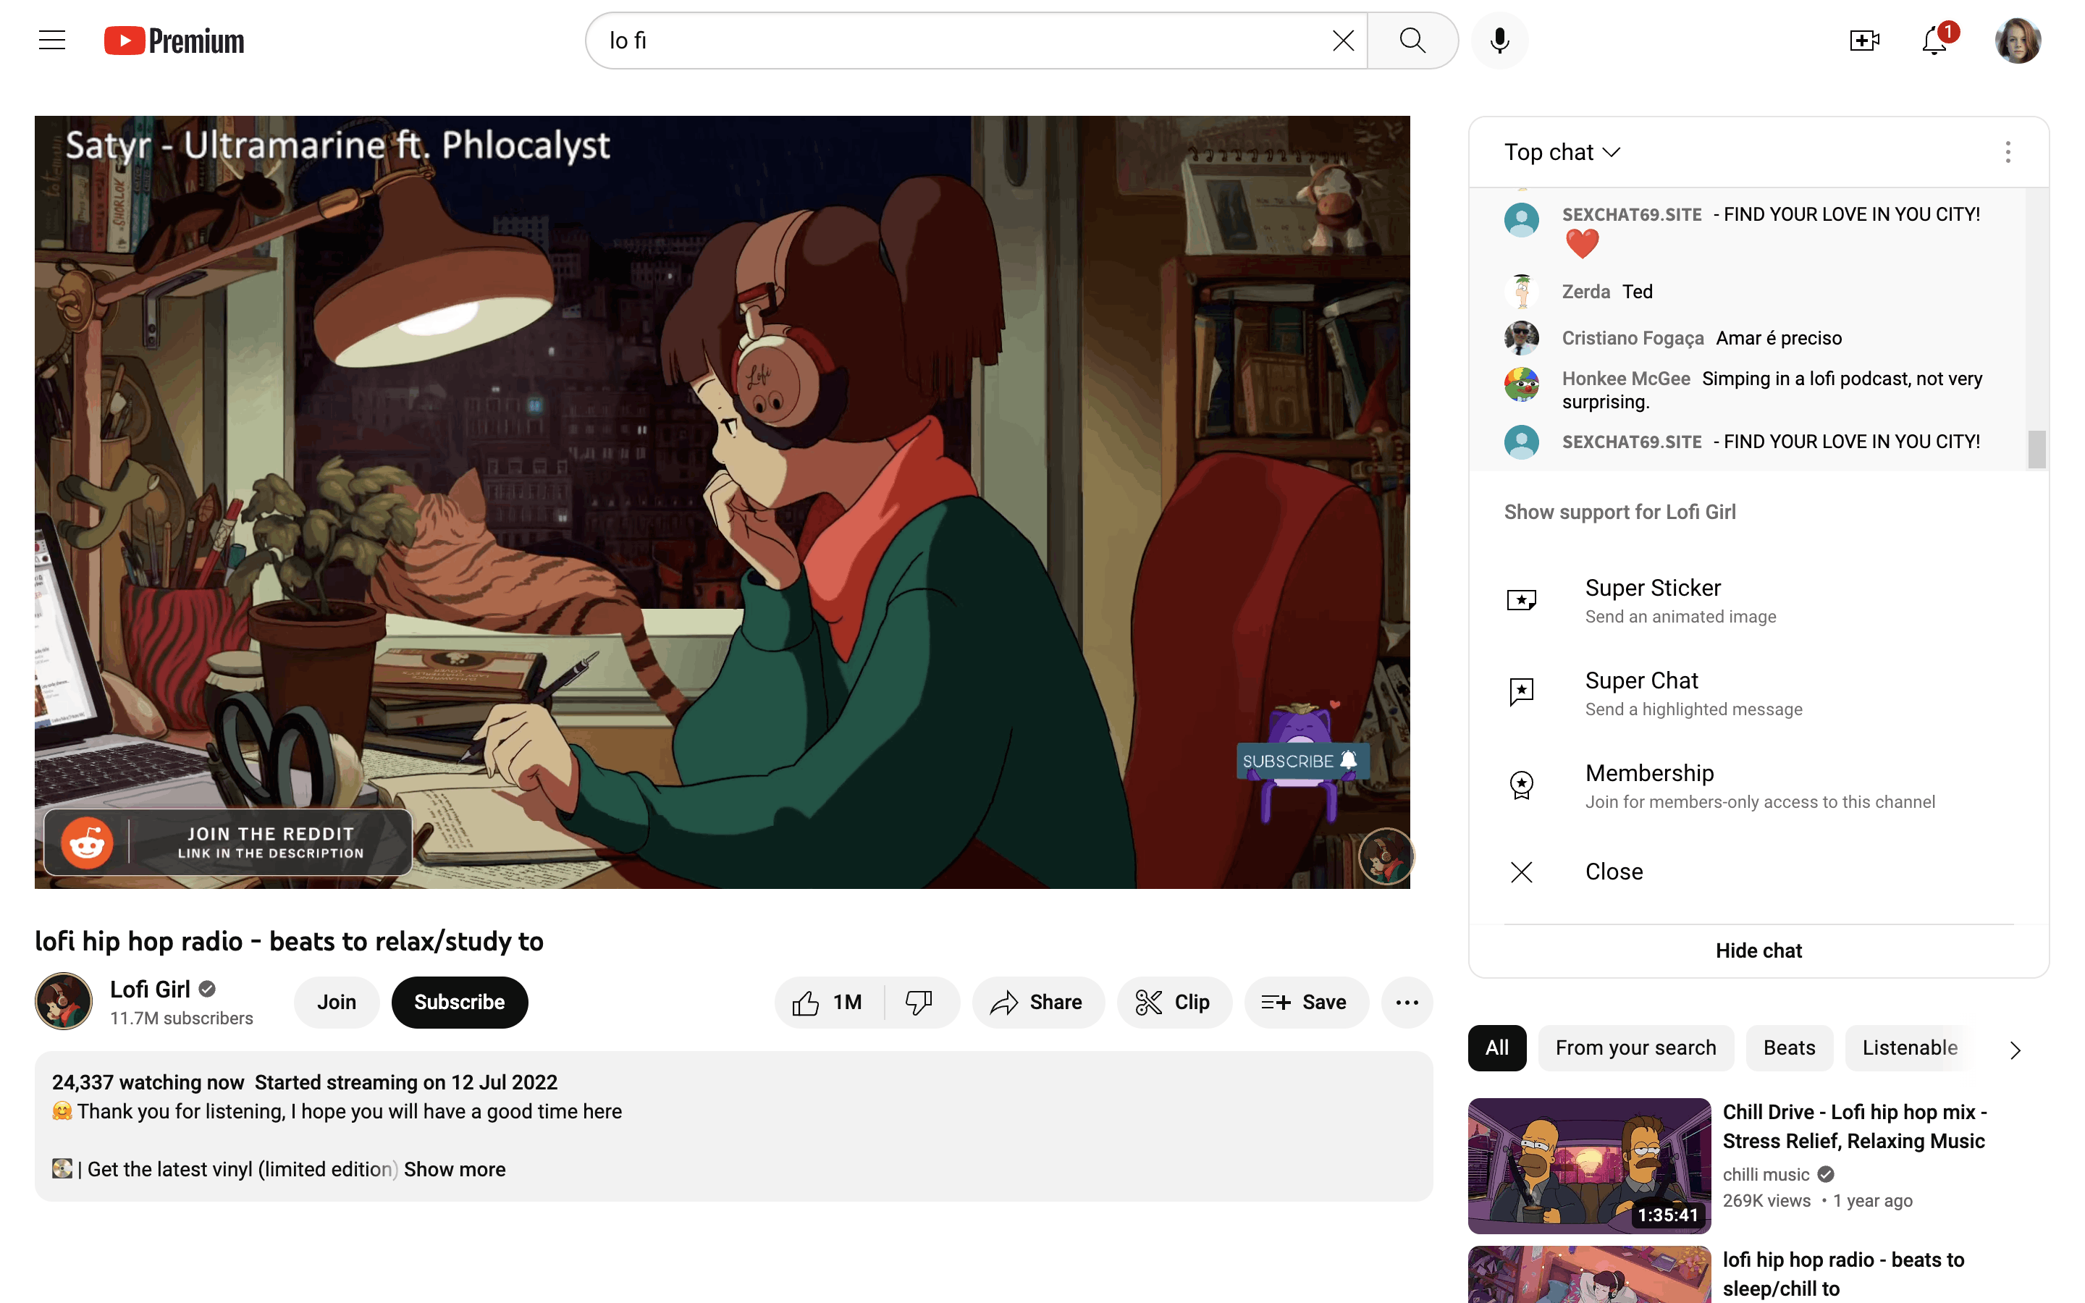Expand description with Show more
This screenshot has height=1303, width=2085.
click(x=454, y=1169)
